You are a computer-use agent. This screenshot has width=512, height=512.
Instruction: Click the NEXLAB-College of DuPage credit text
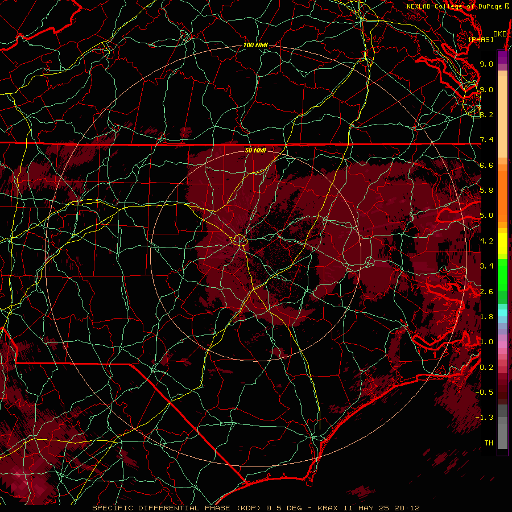(458, 6)
